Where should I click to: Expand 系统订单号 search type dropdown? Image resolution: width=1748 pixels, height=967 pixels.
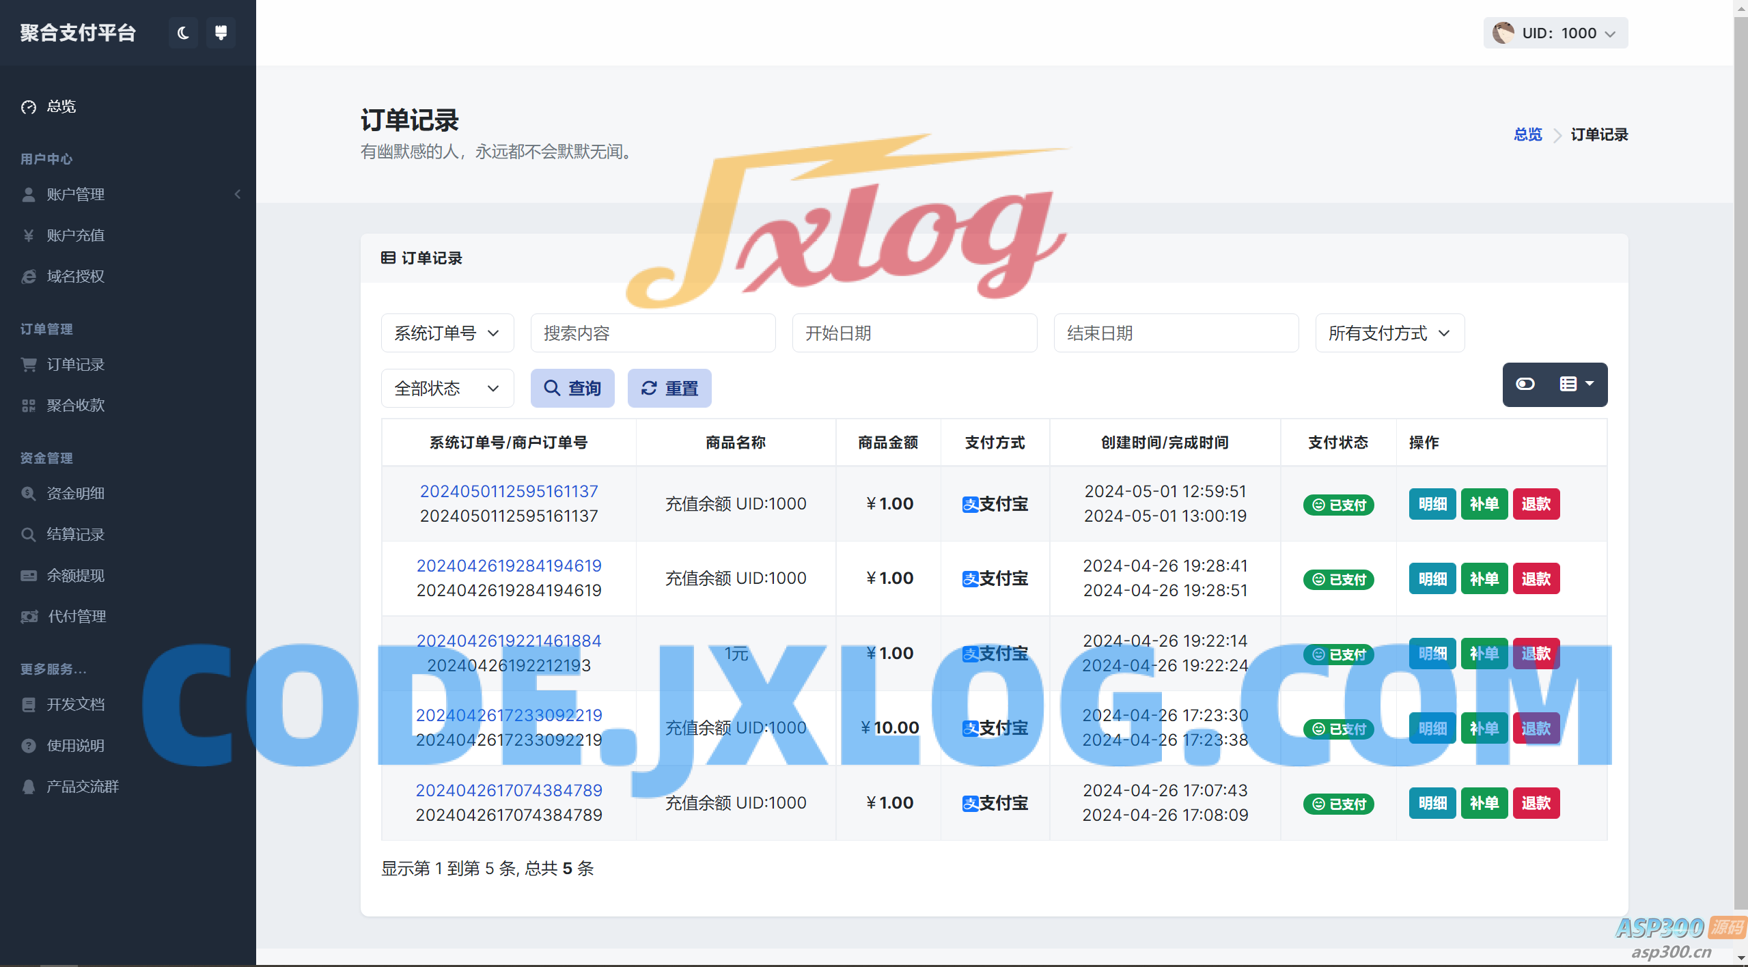[447, 333]
